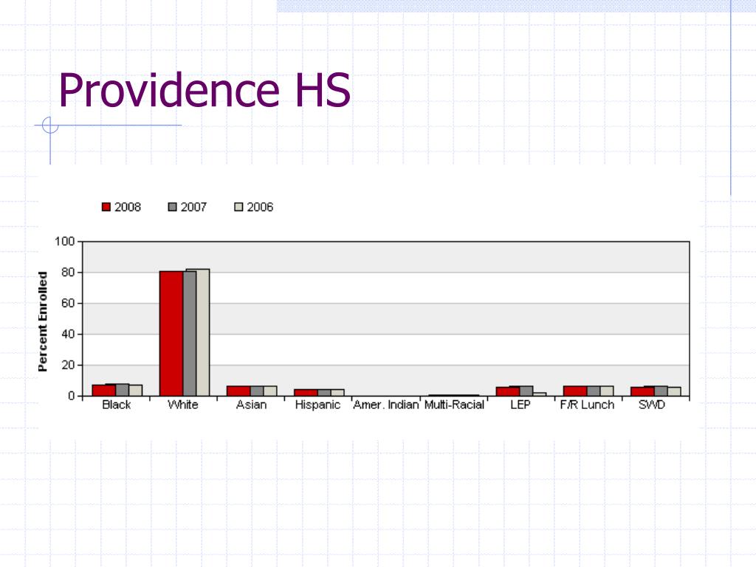Select the red 2008 Hispanic bar
The width and height of the screenshot is (756, 567).
[x=306, y=393]
